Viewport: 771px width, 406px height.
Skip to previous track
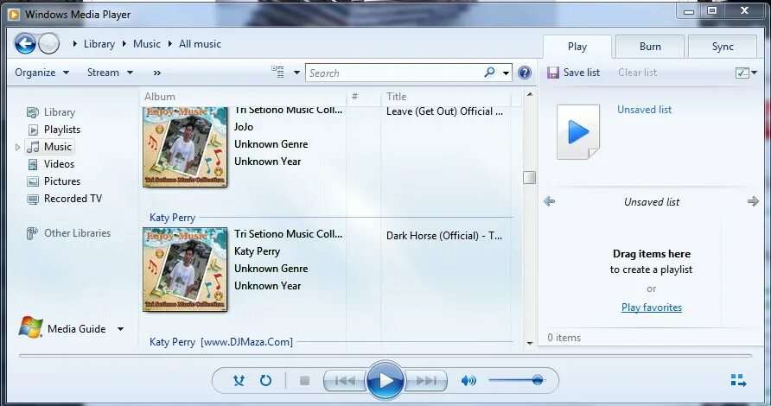pos(345,380)
